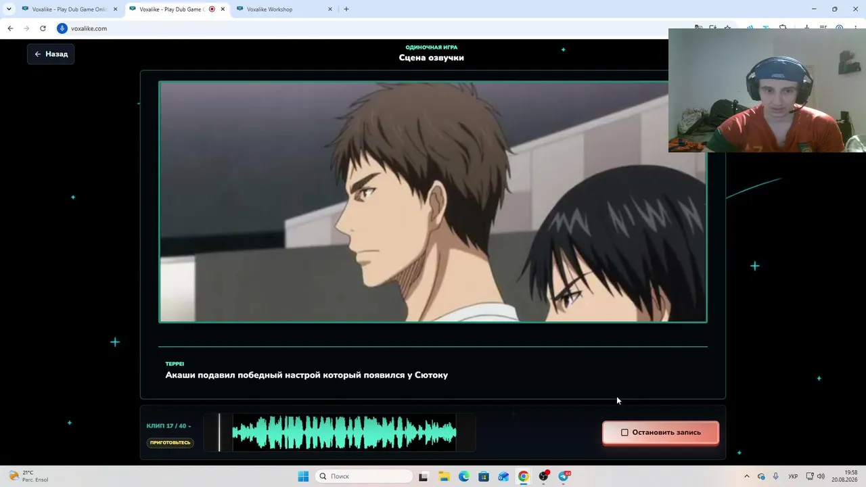Screen dimensions: 866x487
Task: Open OBS Studio from the taskbar
Action: point(543,476)
